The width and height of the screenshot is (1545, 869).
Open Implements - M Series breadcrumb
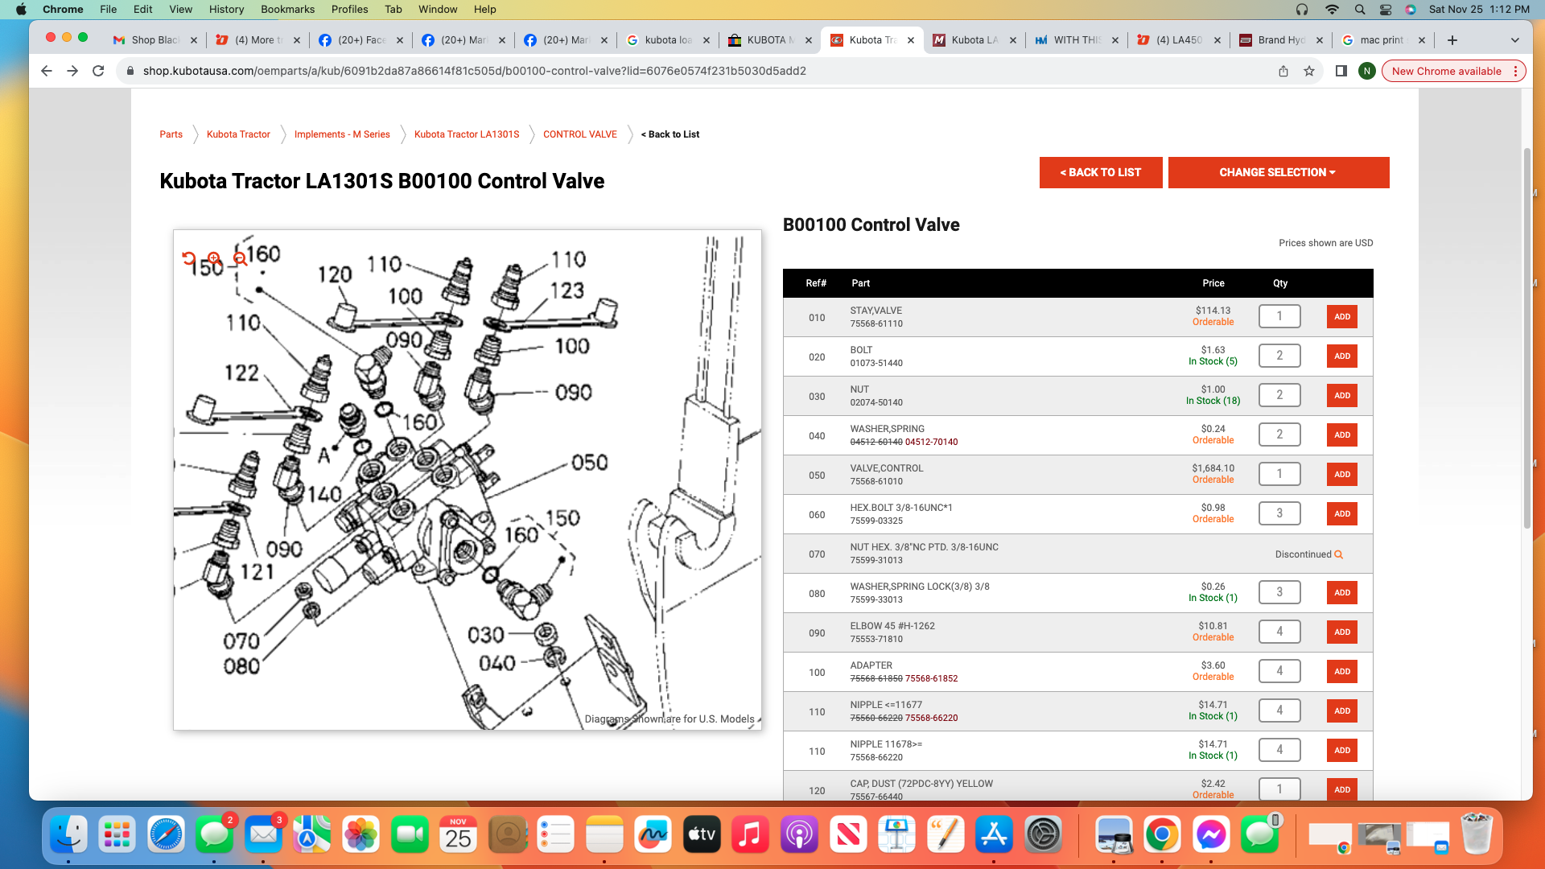(x=342, y=134)
